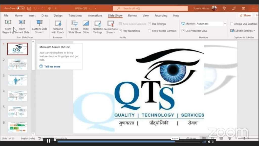Go to the Transitions tab
Screen dimensions: 259x146
coord(75,15)
